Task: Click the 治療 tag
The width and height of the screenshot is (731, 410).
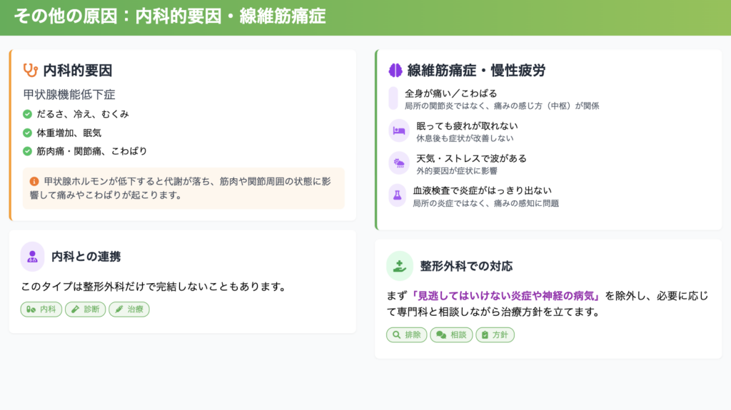Action: click(x=129, y=309)
